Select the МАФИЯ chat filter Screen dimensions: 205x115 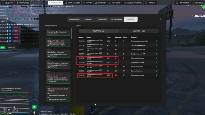(12, 48)
